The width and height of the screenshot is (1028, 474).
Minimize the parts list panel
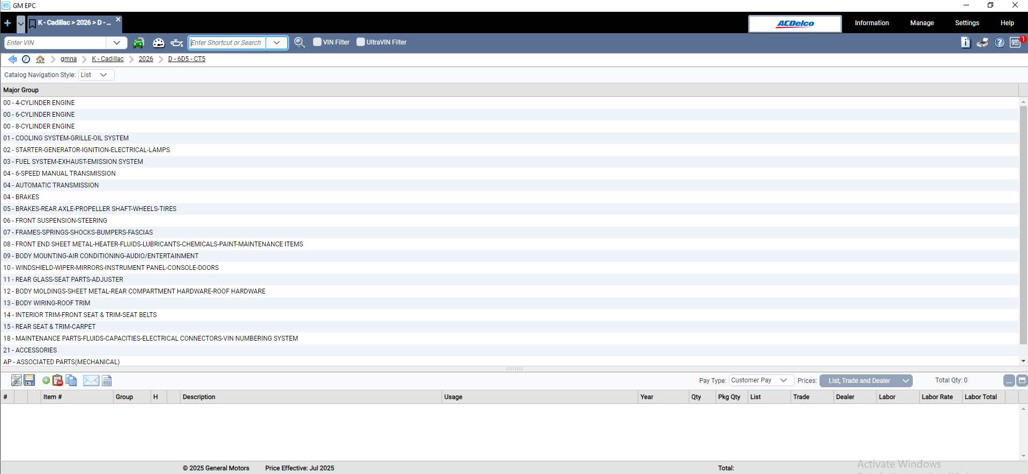pos(1009,380)
